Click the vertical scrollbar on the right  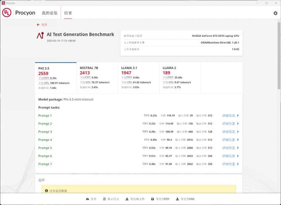point(279,63)
